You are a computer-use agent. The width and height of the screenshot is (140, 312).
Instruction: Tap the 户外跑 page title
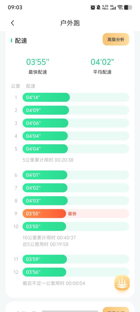click(x=70, y=23)
